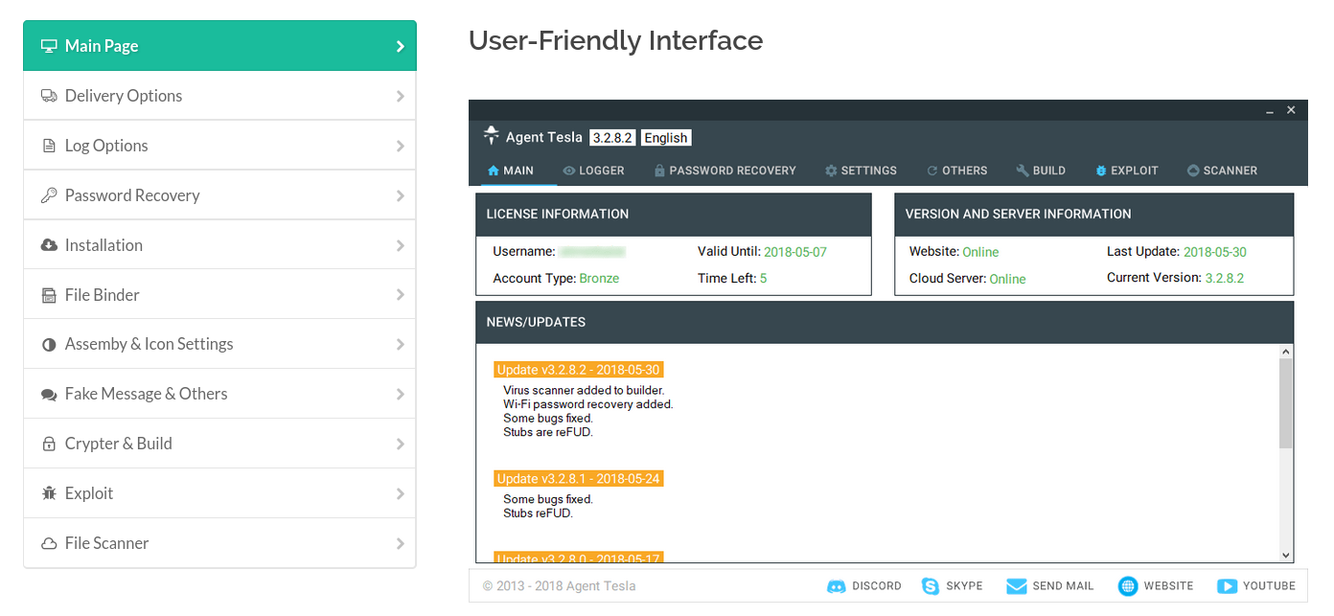Open the File Scanner cloud icon

48,542
